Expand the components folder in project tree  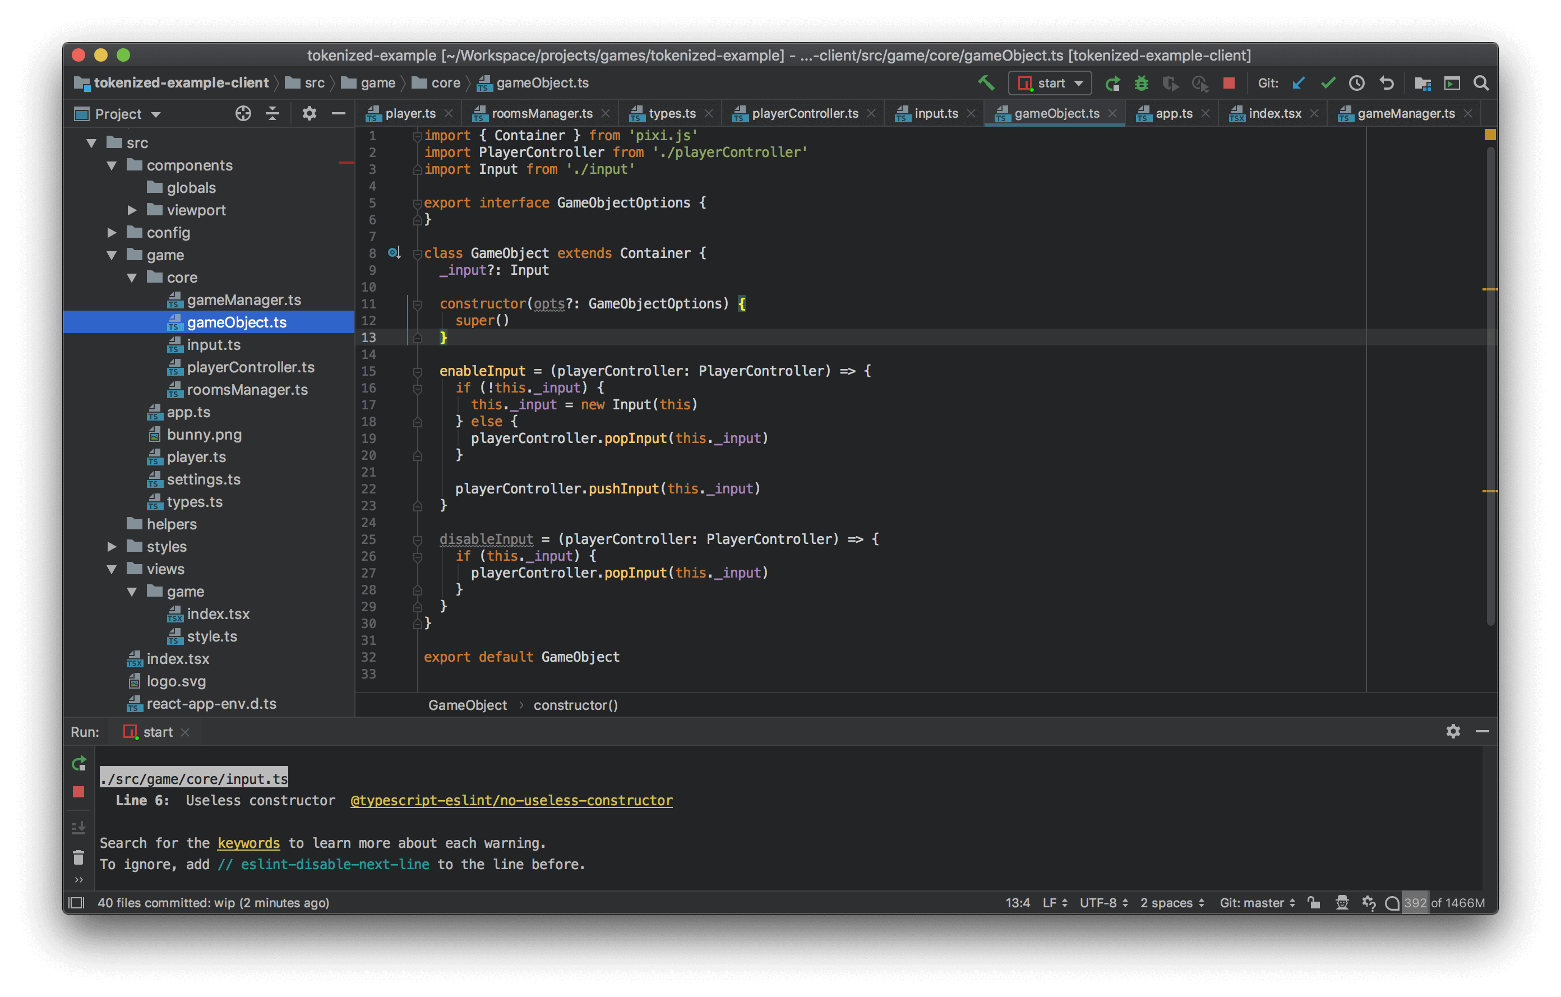98,163
